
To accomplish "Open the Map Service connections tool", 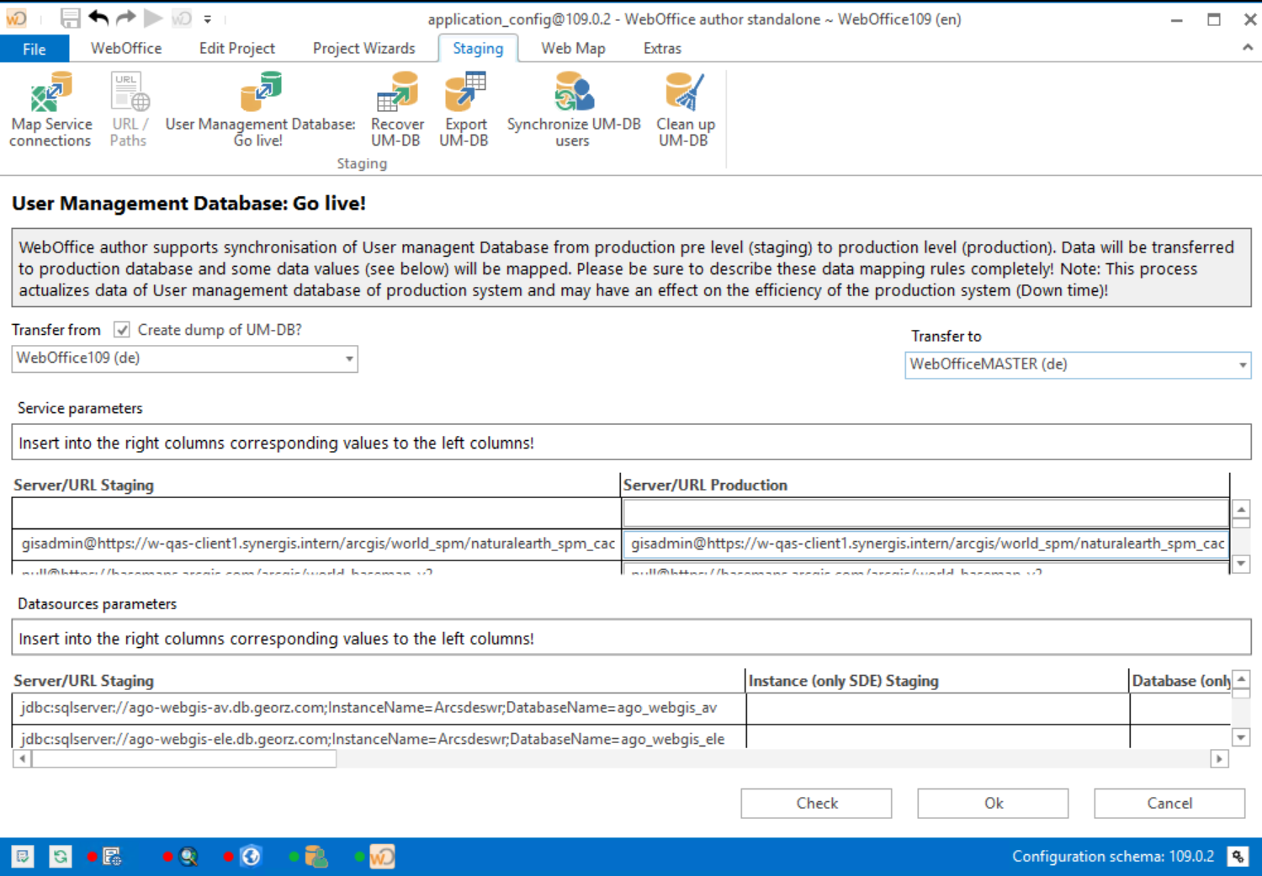I will [50, 108].
